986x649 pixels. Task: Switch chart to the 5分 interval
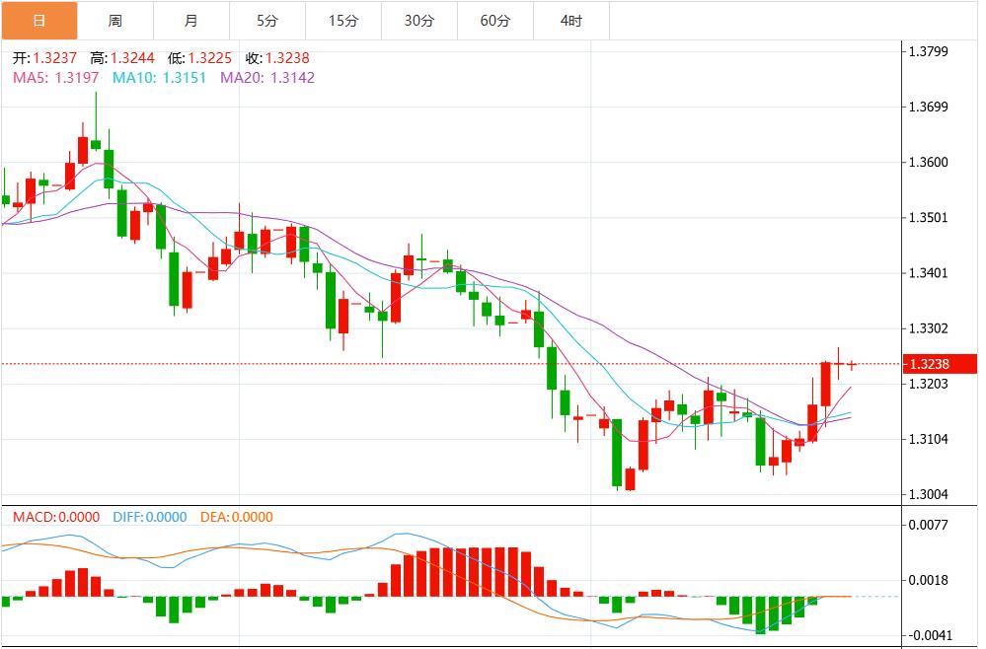click(266, 21)
